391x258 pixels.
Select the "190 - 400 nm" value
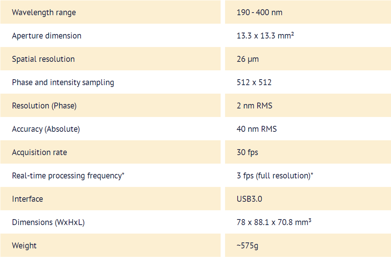click(x=259, y=12)
